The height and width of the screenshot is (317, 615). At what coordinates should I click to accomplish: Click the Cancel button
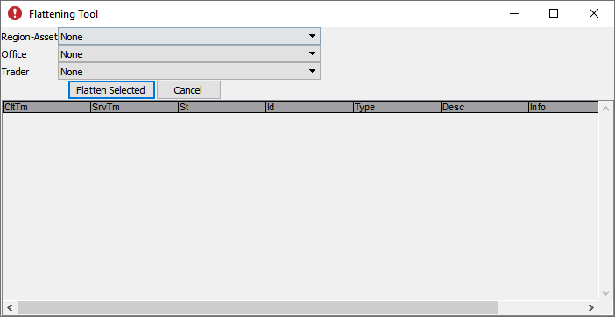[x=188, y=90]
